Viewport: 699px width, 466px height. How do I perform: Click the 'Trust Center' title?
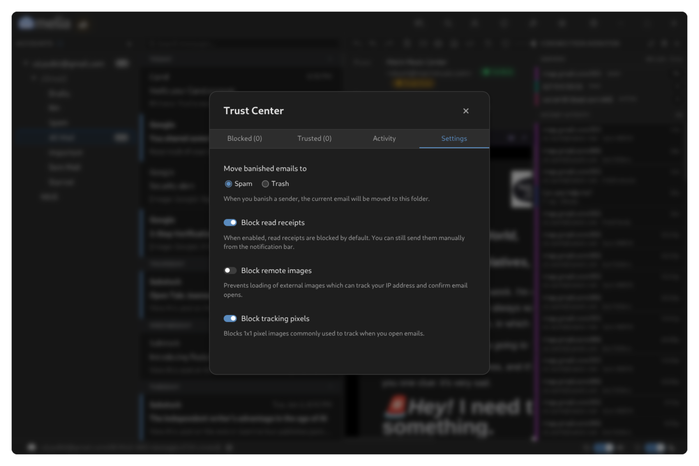(x=253, y=111)
